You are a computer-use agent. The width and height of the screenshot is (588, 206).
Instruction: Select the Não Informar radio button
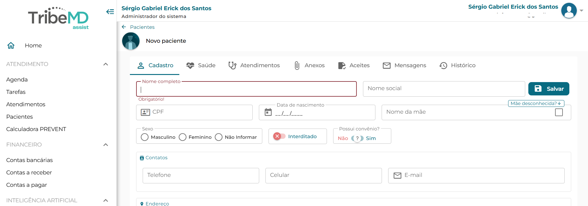tap(218, 137)
